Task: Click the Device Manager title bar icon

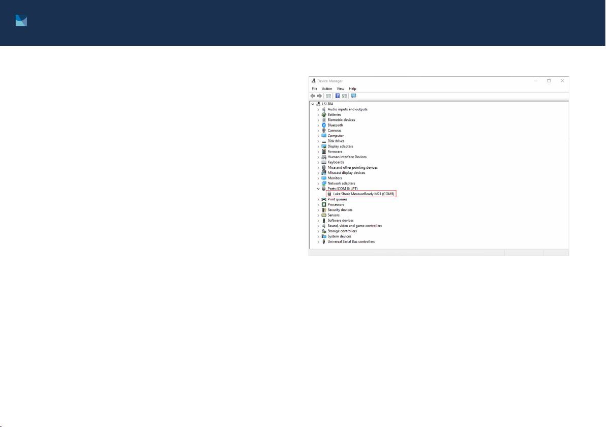Action: [314, 81]
